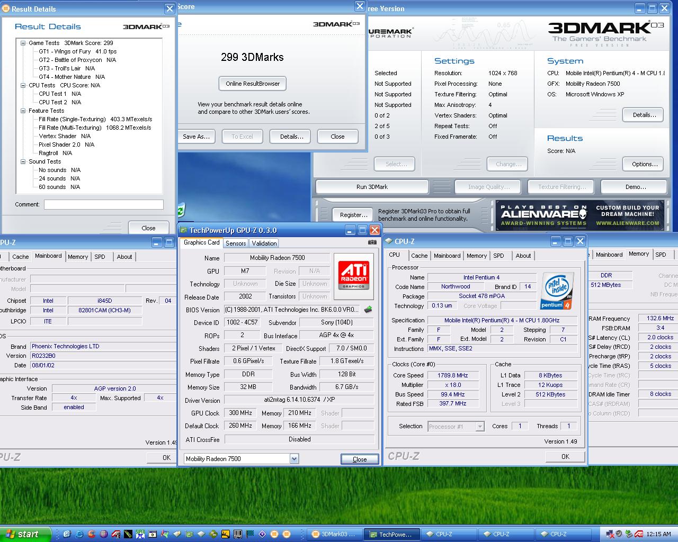
Task: Click the Register button
Action: tap(353, 215)
